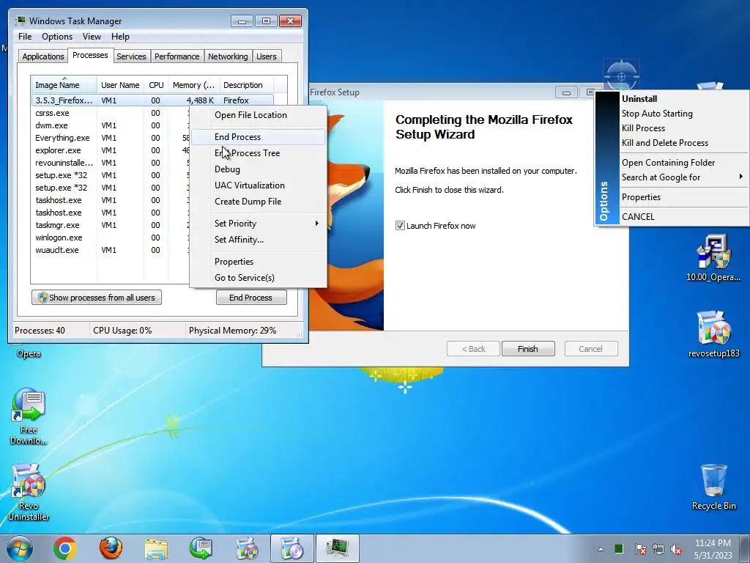Launch Firefox from the taskbar
Screen dimensions: 750x563
coord(111,548)
